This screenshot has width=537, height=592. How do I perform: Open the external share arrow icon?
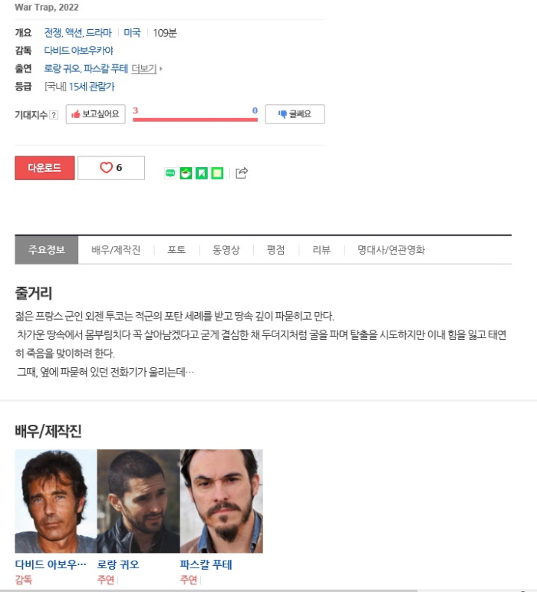pyautogui.click(x=242, y=173)
